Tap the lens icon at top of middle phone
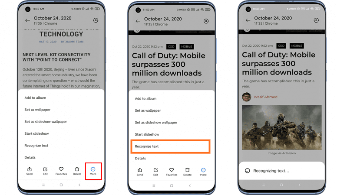The width and height of the screenshot is (337, 195). pyautogui.click(x=206, y=21)
